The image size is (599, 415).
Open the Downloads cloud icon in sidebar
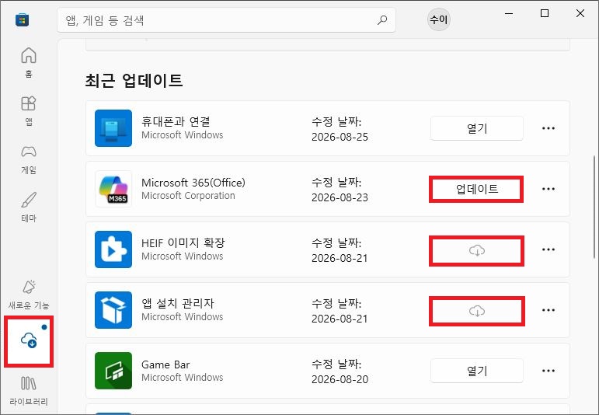(x=29, y=340)
